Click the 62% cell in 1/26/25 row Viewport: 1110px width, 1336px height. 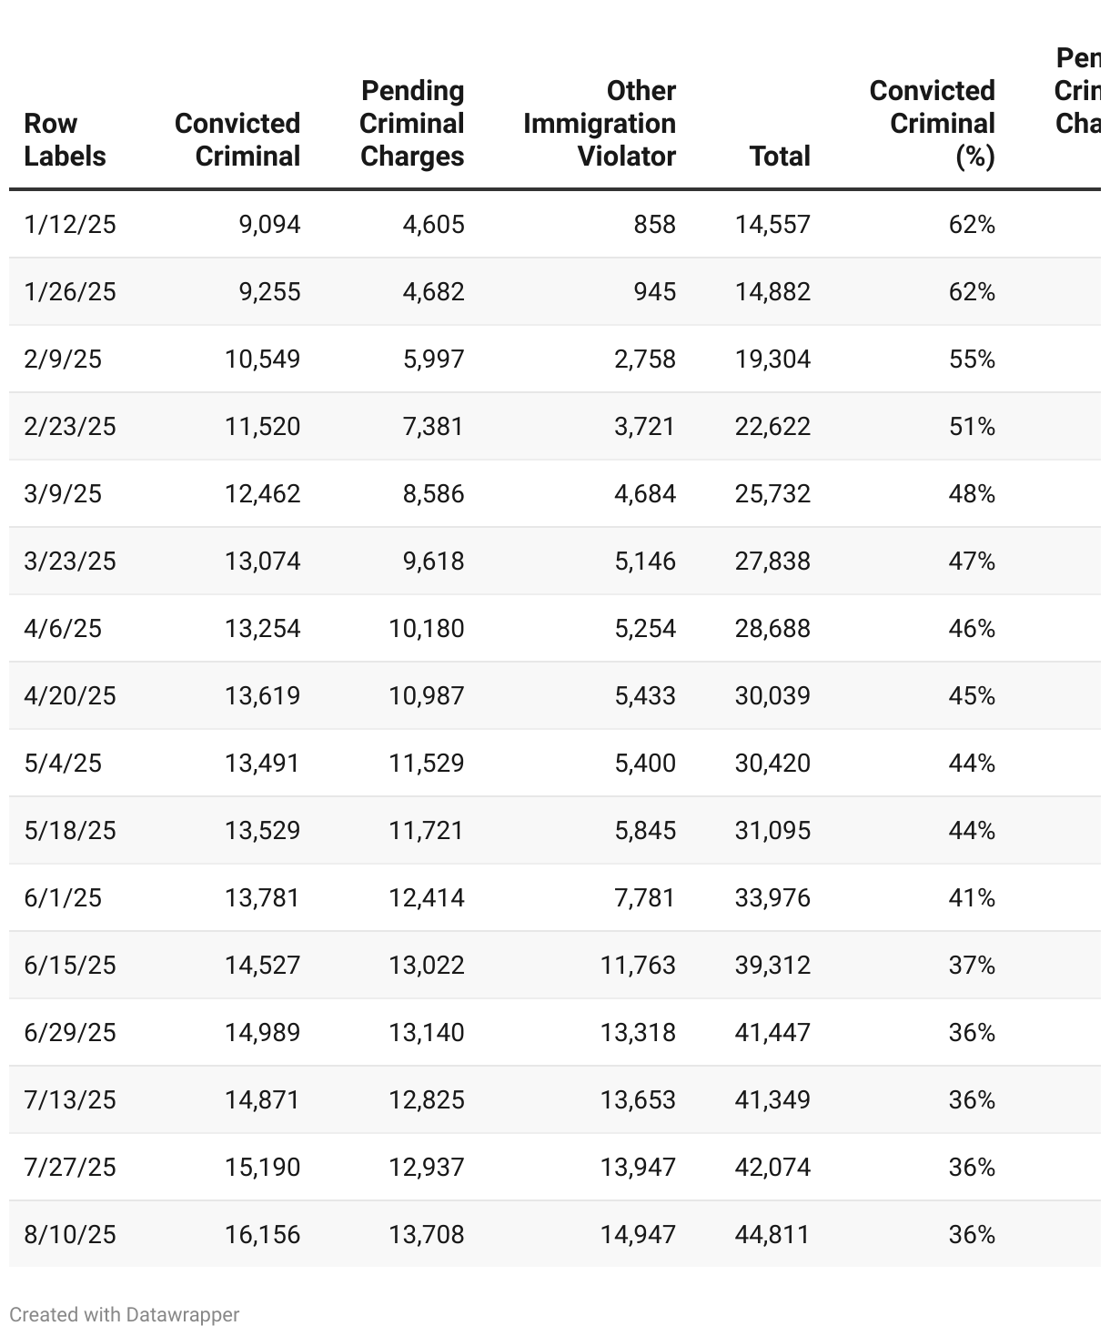pyautogui.click(x=972, y=292)
